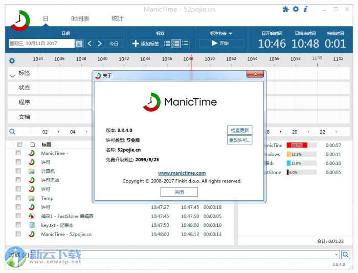This screenshot has width=358, height=273.
Task: Go to previous day arrow
Action: (89, 44)
